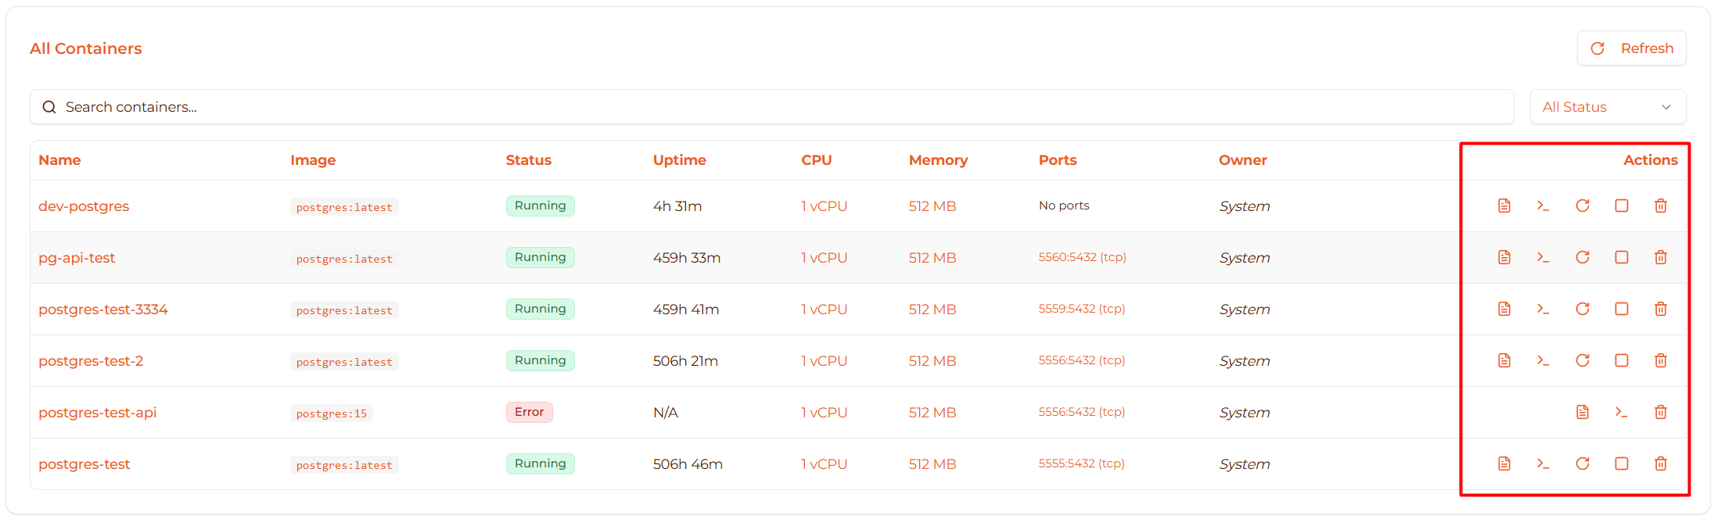
Task: Delete the postgres-test-3334 container
Action: [x=1660, y=309]
